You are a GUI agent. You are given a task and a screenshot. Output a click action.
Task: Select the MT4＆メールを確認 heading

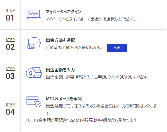(x=64, y=99)
